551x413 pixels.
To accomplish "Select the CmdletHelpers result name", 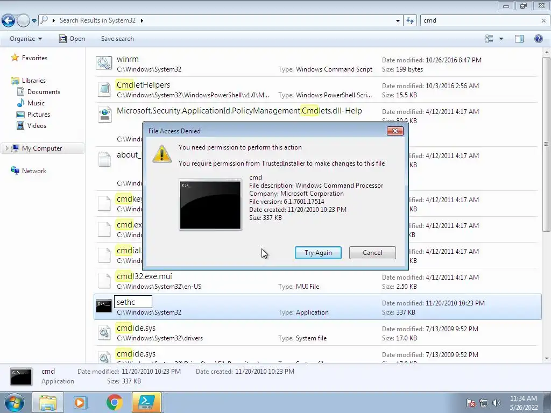I will 143,84.
